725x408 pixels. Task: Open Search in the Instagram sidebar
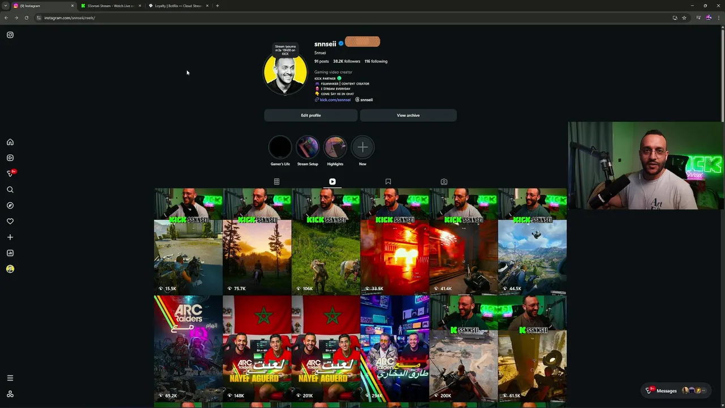point(10,190)
